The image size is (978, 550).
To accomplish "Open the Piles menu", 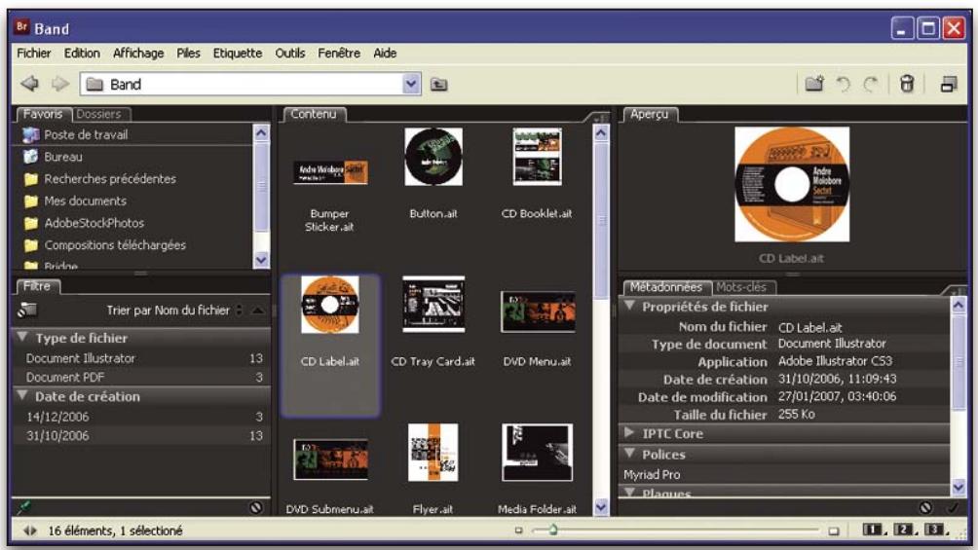I will tap(188, 54).
